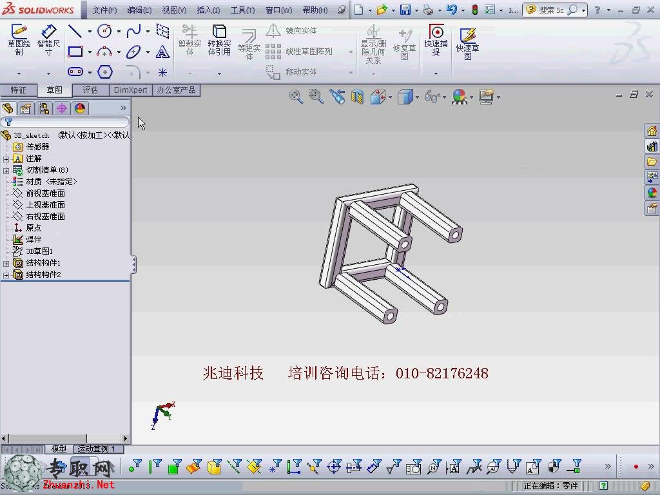Click the 转换实体引用 button
The height and width of the screenshot is (495, 660).
219,41
